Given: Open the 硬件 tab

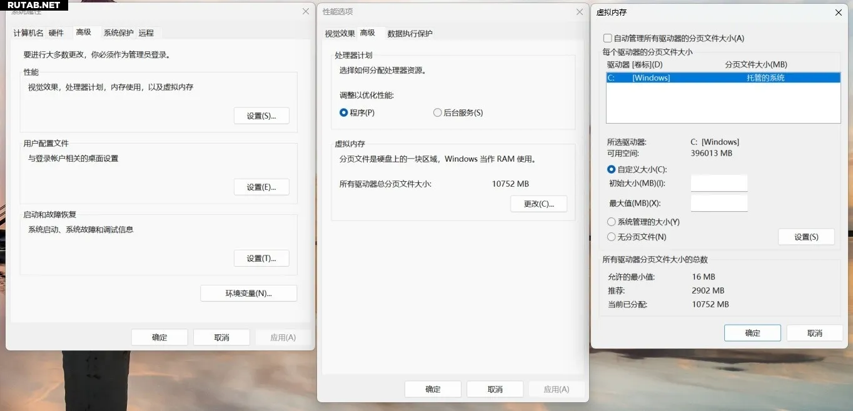Looking at the screenshot, I should pyautogui.click(x=56, y=33).
